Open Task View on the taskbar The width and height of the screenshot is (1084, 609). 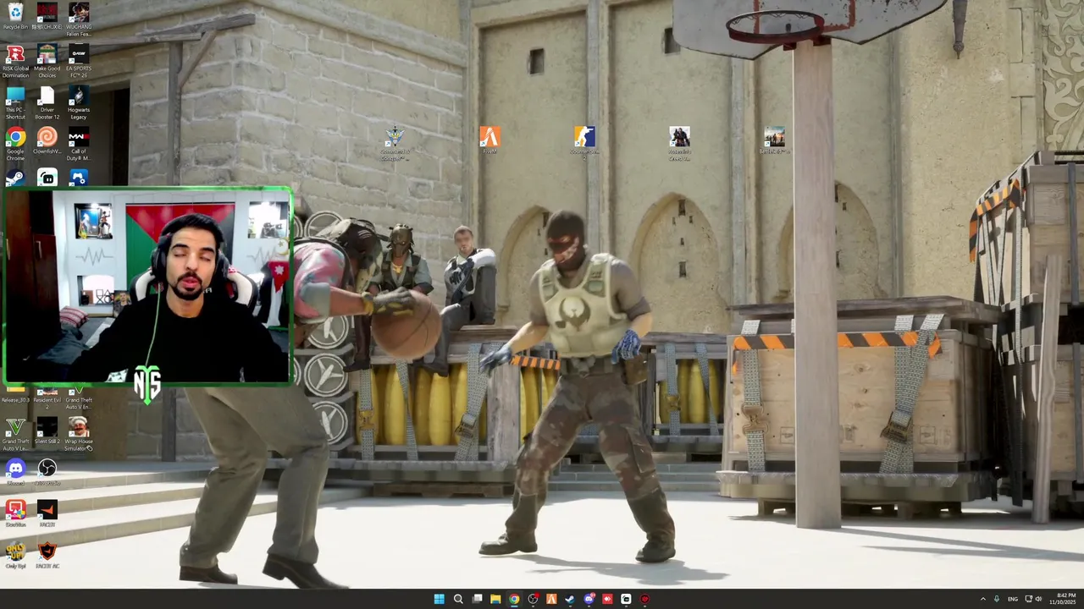pos(477,599)
